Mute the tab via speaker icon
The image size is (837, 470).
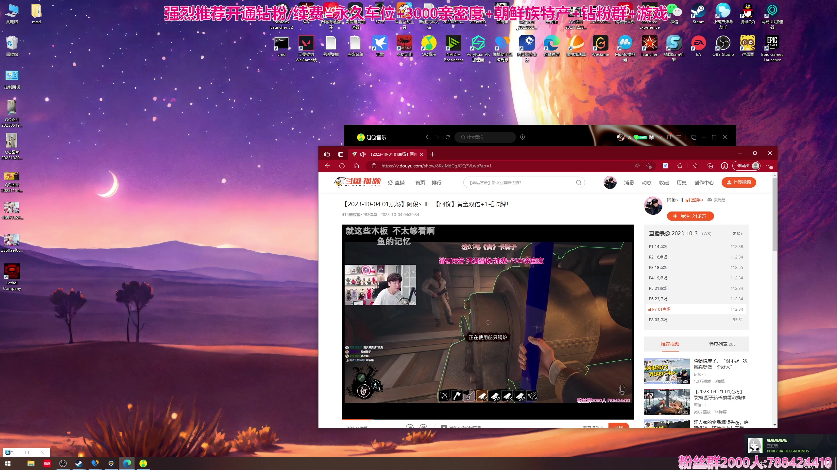tap(363, 154)
